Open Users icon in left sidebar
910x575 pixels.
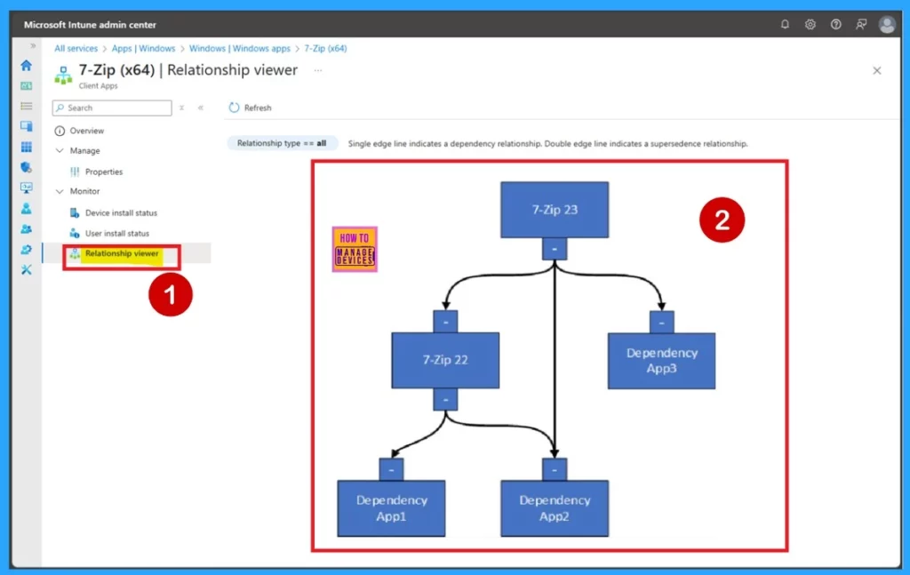pos(26,208)
